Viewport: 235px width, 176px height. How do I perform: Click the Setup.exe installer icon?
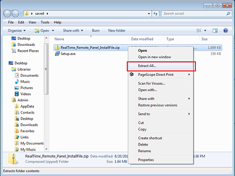pos(57,54)
